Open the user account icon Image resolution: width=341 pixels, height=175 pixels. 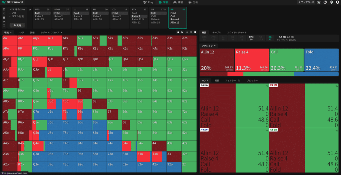pyautogui.click(x=337, y=2)
